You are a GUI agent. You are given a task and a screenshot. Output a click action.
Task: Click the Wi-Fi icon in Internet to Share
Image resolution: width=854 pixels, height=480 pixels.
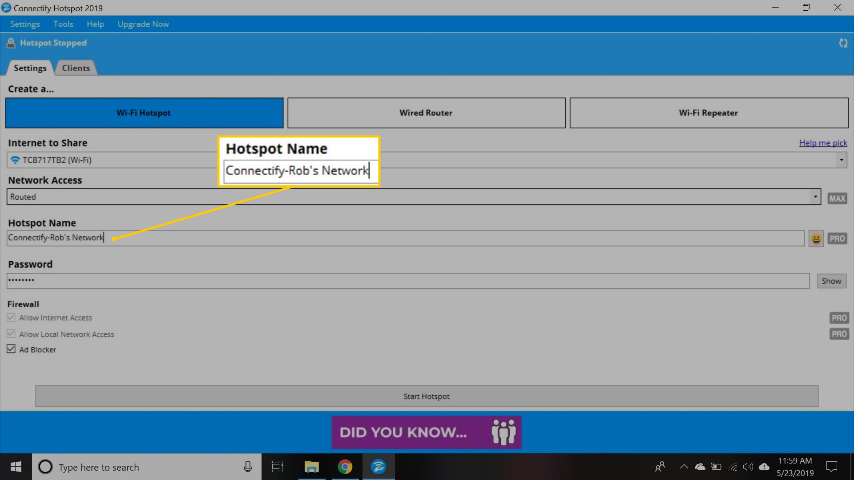tap(15, 160)
